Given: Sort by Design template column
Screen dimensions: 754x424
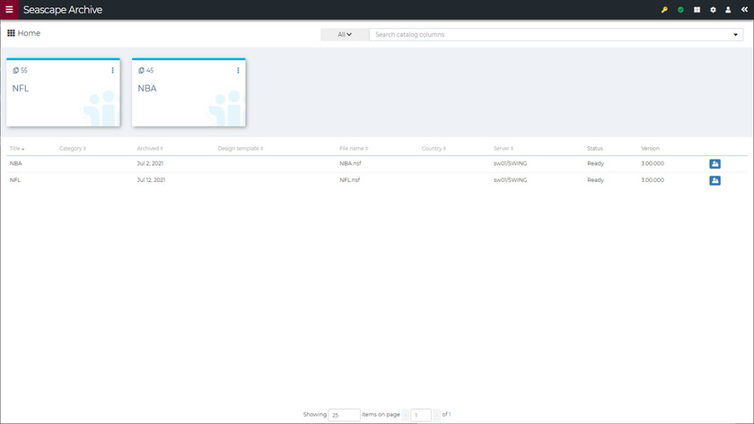Looking at the screenshot, I should click(241, 149).
